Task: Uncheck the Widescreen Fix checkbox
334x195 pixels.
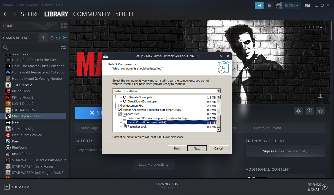Action: pyautogui.click(x=120, y=106)
